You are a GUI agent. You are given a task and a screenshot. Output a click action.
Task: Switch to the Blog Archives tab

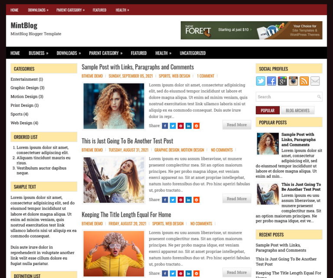pyautogui.click(x=297, y=110)
